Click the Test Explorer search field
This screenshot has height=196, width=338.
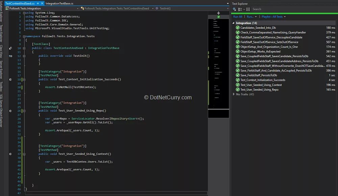pos(294,9)
